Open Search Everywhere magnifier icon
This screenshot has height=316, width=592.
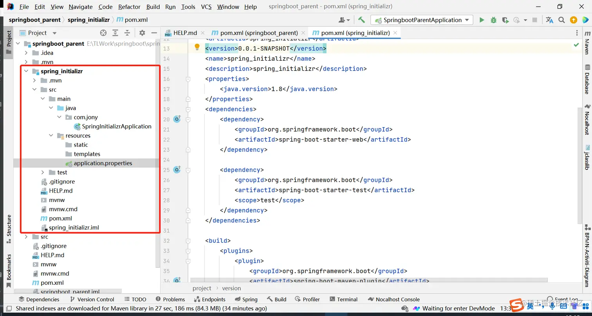[x=561, y=20]
